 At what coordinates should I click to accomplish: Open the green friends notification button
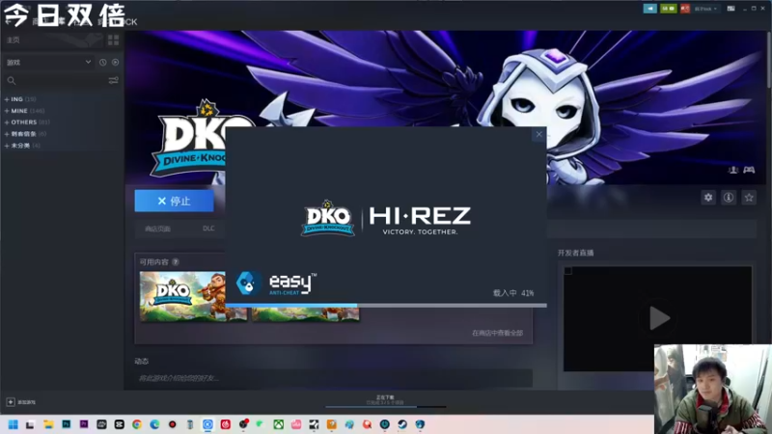click(668, 9)
